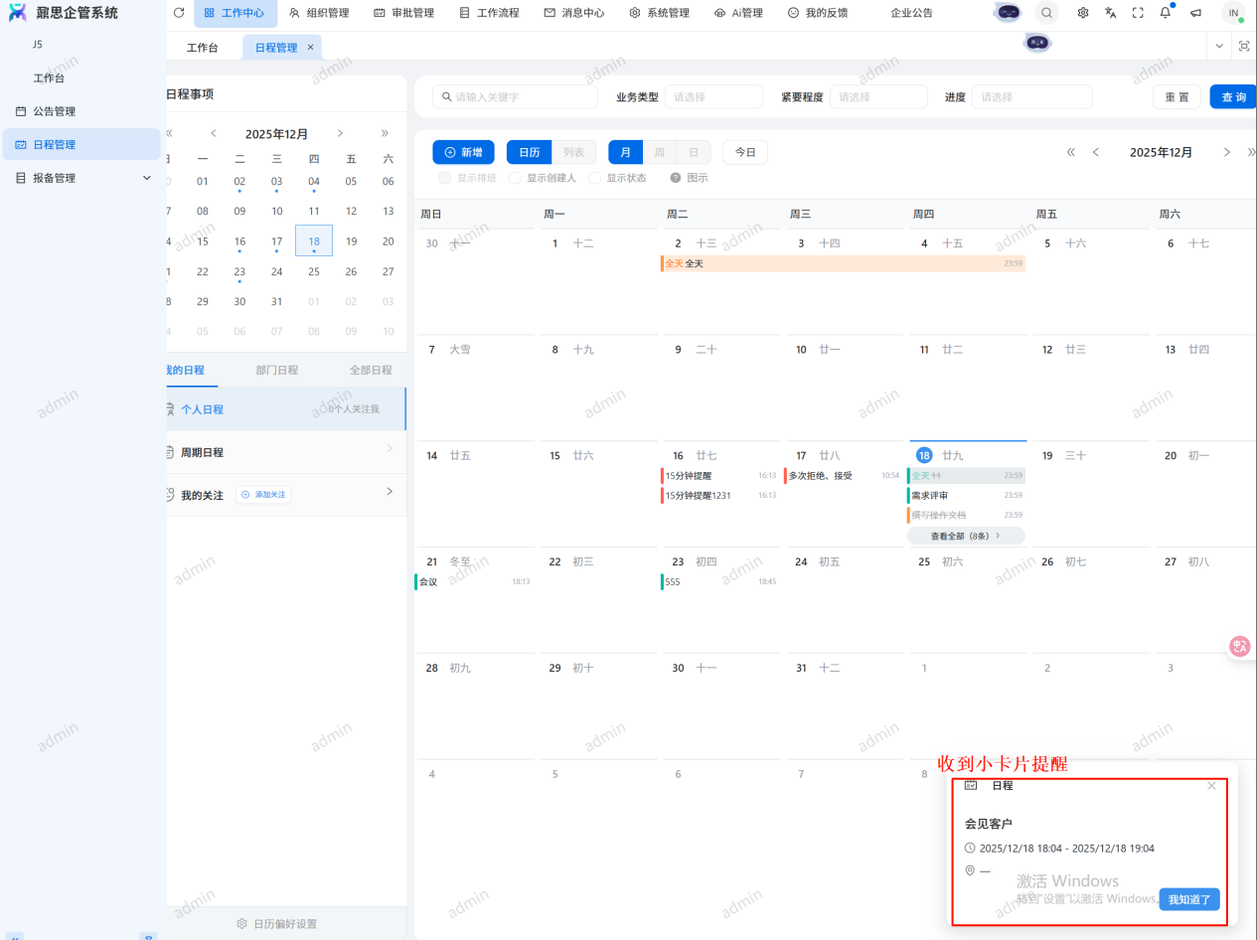
Task: Switch calendar to 周 view
Action: tap(659, 152)
